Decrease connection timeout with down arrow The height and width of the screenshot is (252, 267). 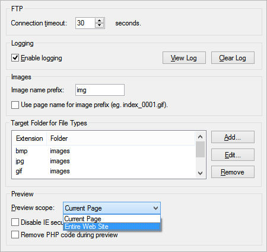coord(99,25)
